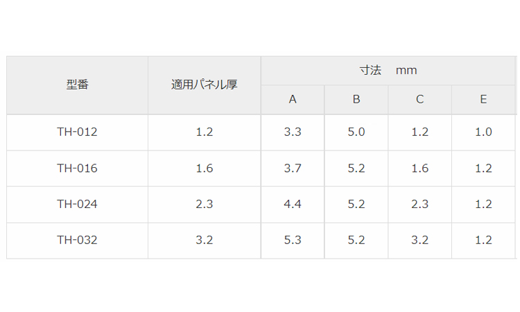The image size is (520, 312).
Task: Select the E dimension column header
Action: point(483,99)
